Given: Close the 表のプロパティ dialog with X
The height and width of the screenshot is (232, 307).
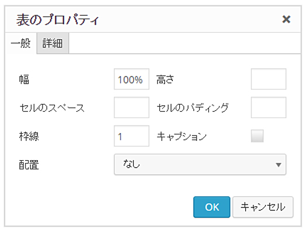Looking at the screenshot, I should point(286,19).
